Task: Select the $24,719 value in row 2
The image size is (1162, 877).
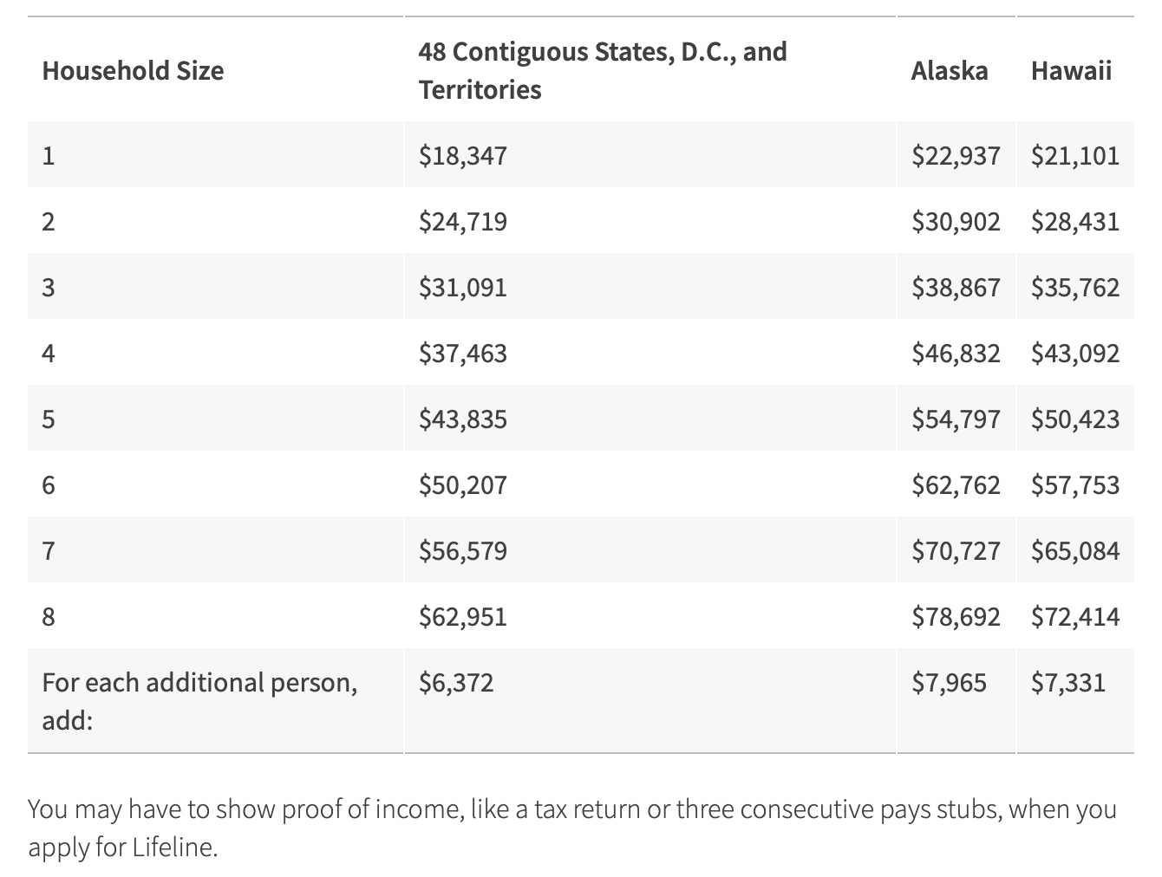Action: 463,221
